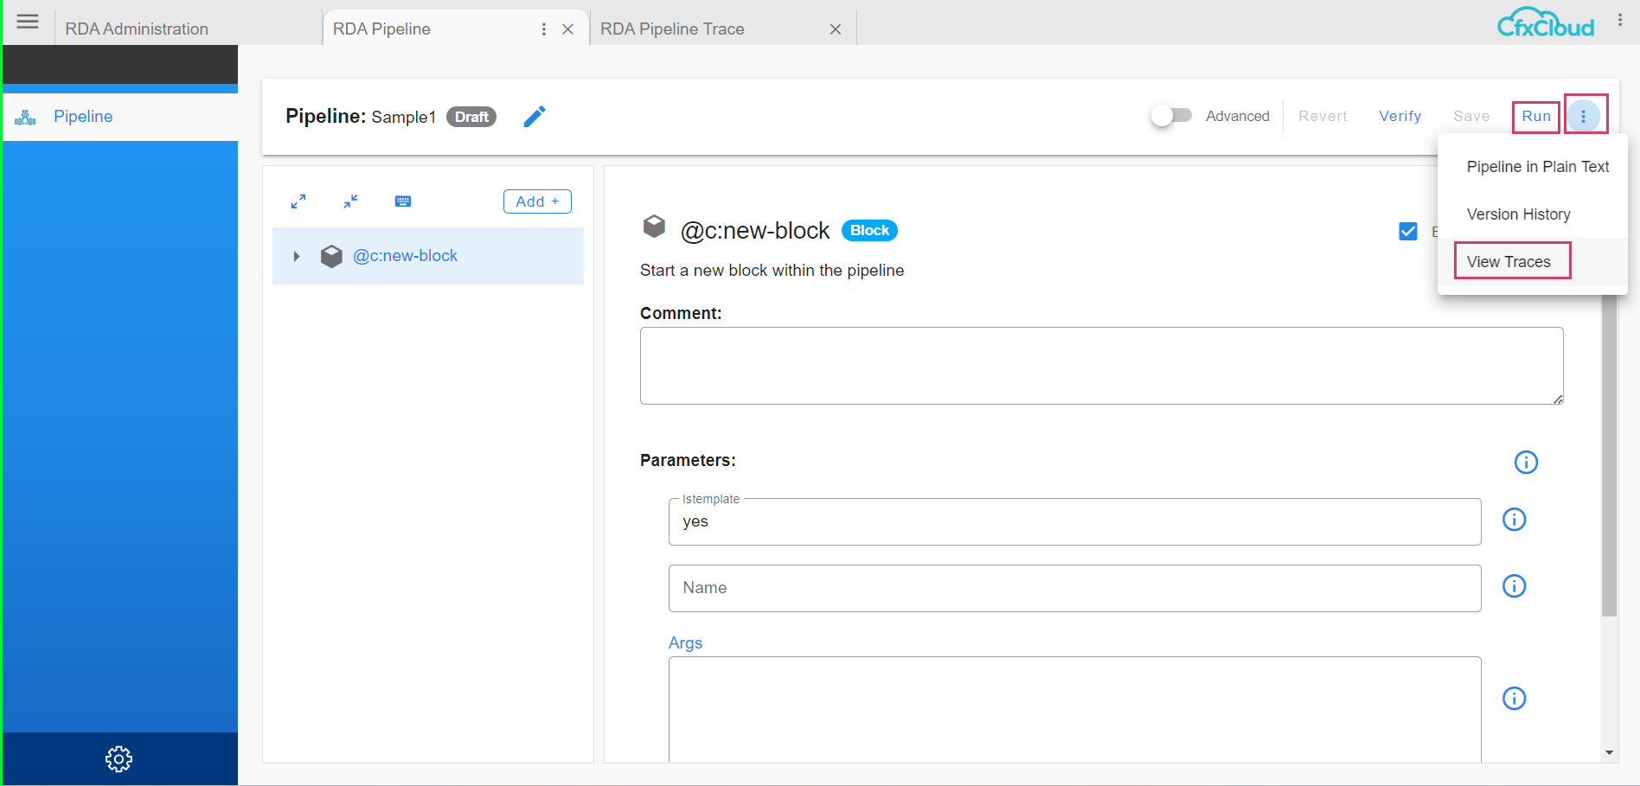Click the keyboard icon in block toolbar
Viewport: 1640px width, 786px height.
point(403,201)
